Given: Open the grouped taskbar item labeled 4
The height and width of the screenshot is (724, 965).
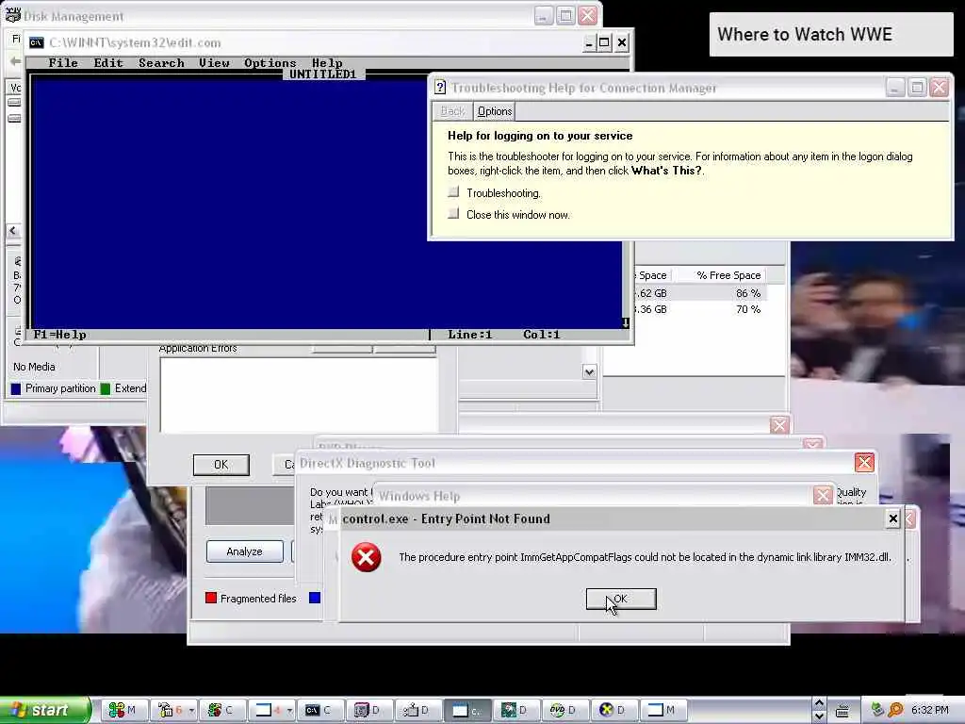Looking at the screenshot, I should pos(269,710).
